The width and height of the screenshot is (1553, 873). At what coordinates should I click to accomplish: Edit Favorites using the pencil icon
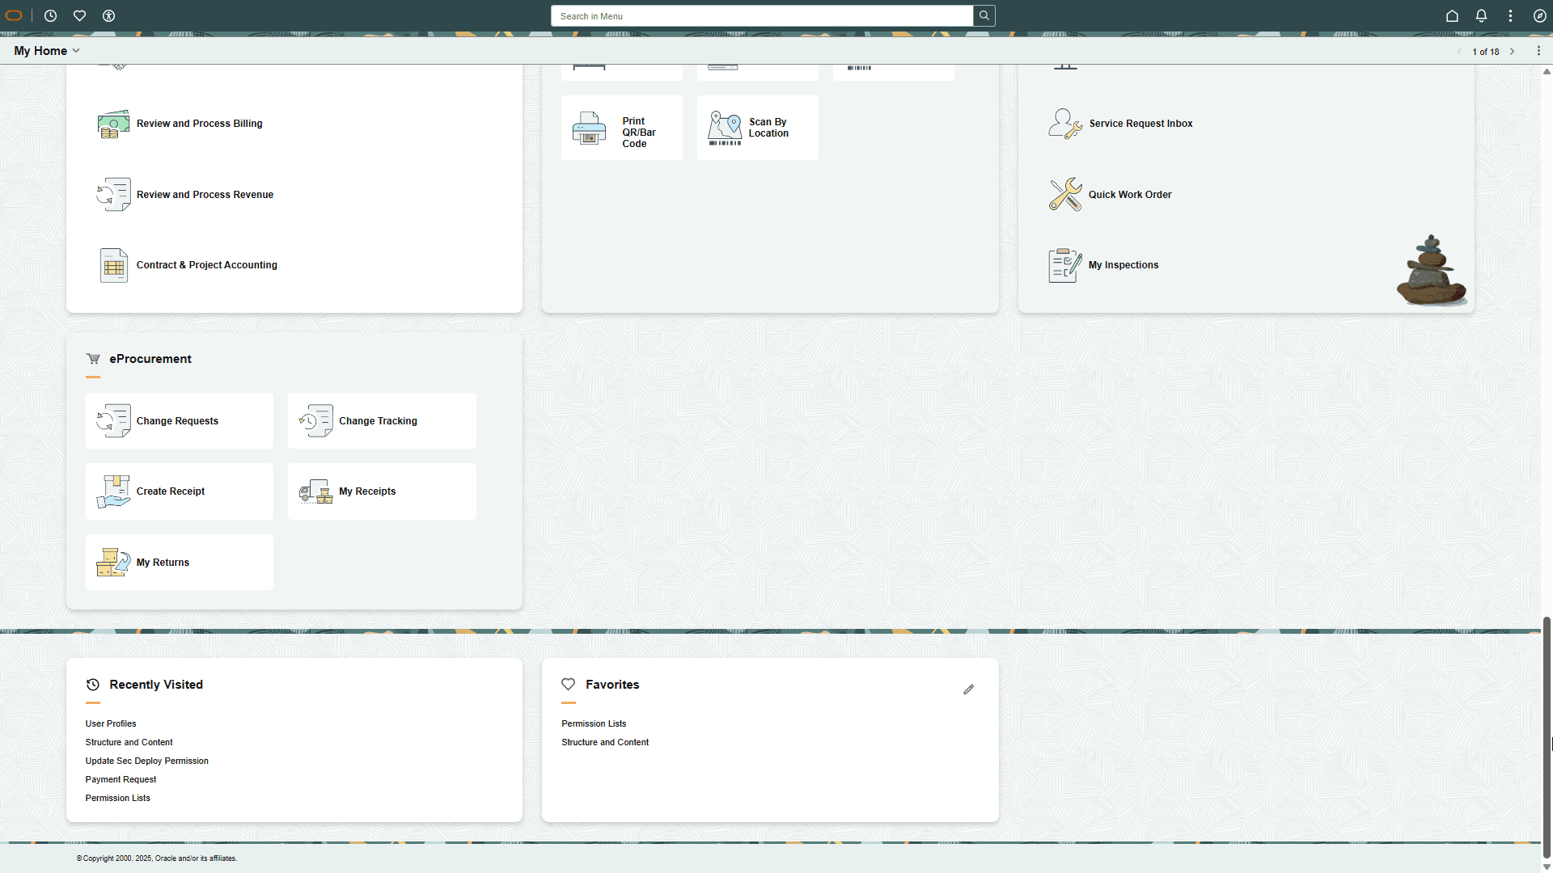point(968,690)
